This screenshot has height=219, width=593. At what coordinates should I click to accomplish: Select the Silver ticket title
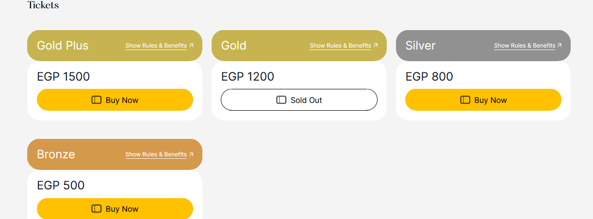[x=420, y=46]
